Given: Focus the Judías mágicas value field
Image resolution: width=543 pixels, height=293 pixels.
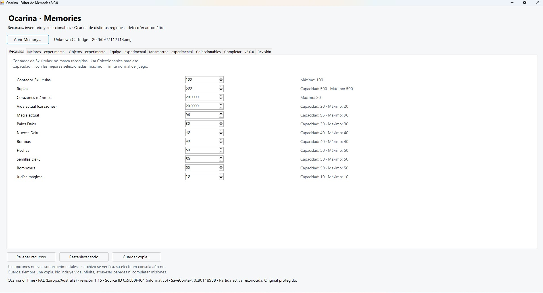Looking at the screenshot, I should click(x=202, y=176).
